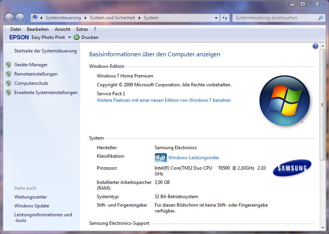Click the Forward navigation arrow button

[x=20, y=18]
